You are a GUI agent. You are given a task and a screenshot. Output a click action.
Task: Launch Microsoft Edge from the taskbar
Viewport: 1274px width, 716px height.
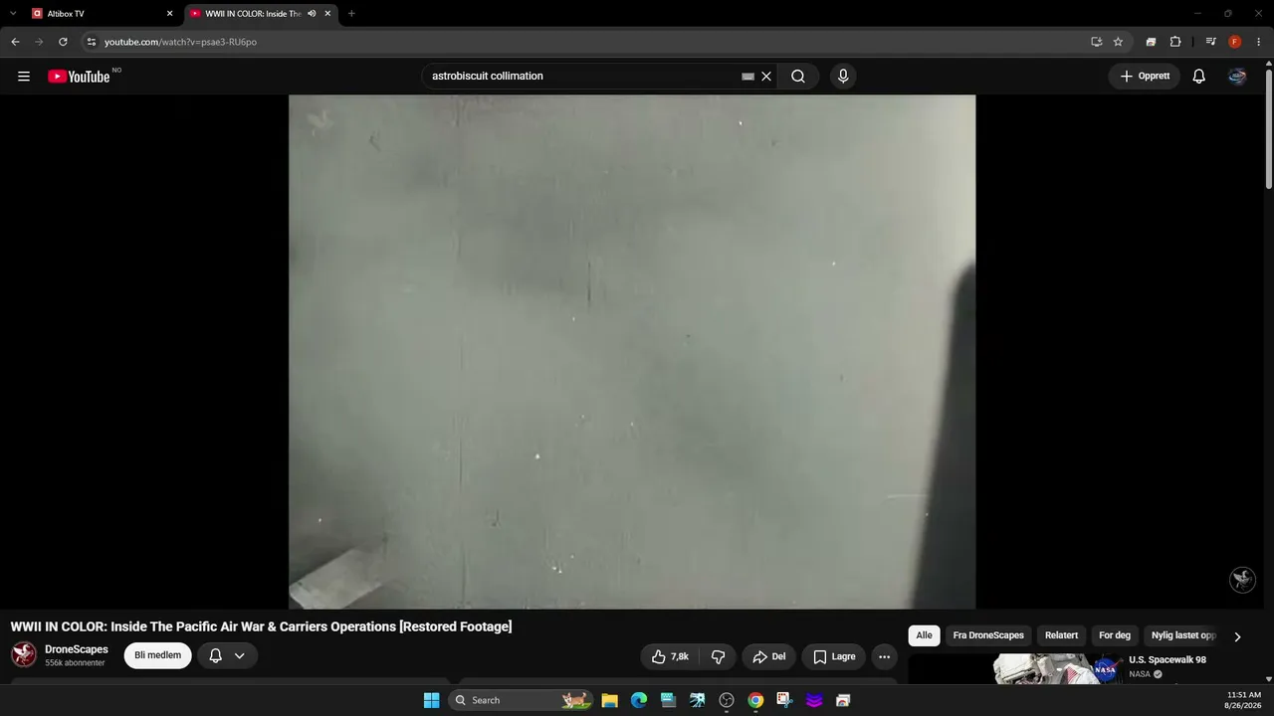[639, 700]
